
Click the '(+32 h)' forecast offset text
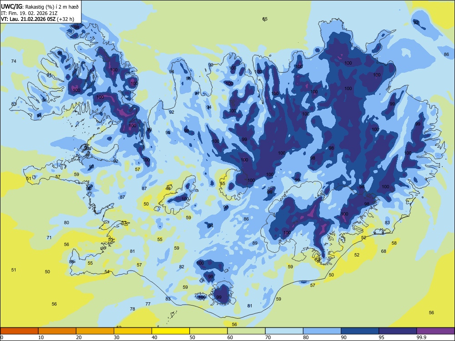click(65, 20)
